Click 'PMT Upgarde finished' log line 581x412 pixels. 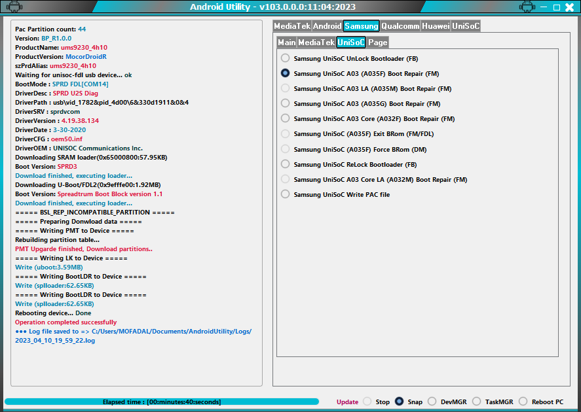pos(84,249)
